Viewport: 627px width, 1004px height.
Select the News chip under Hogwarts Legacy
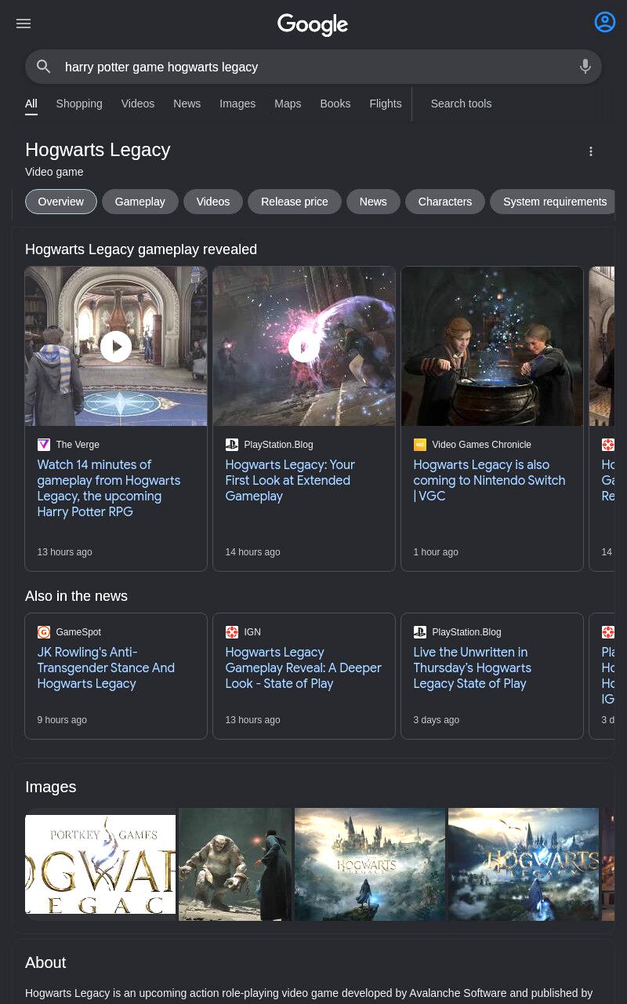[x=373, y=202]
